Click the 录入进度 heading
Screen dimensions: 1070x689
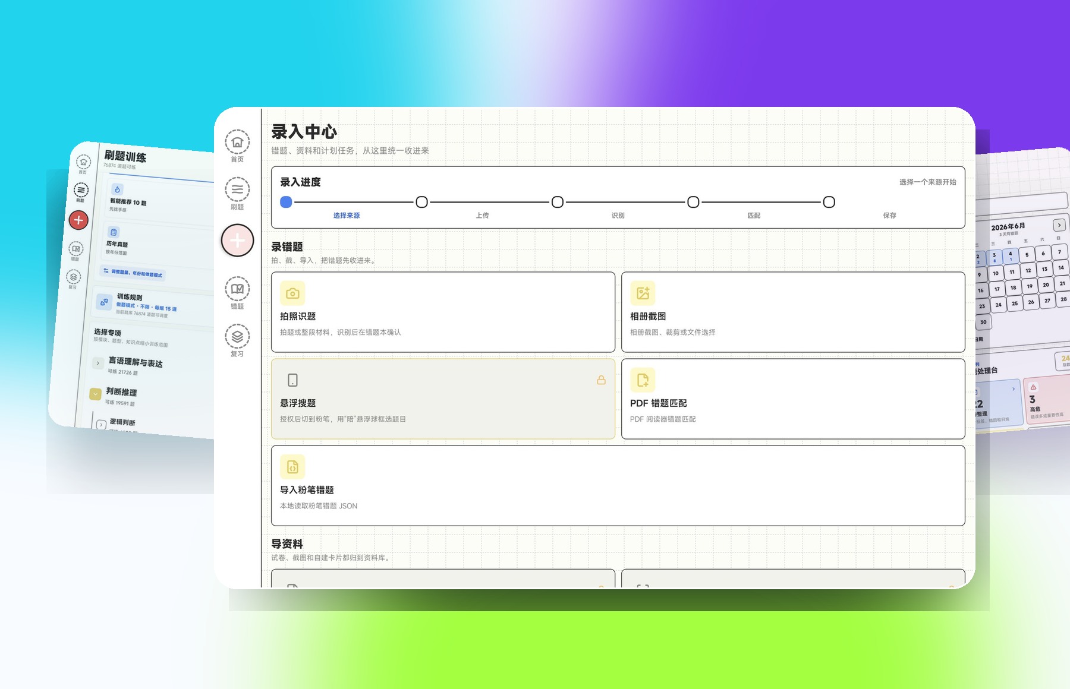[x=300, y=182]
